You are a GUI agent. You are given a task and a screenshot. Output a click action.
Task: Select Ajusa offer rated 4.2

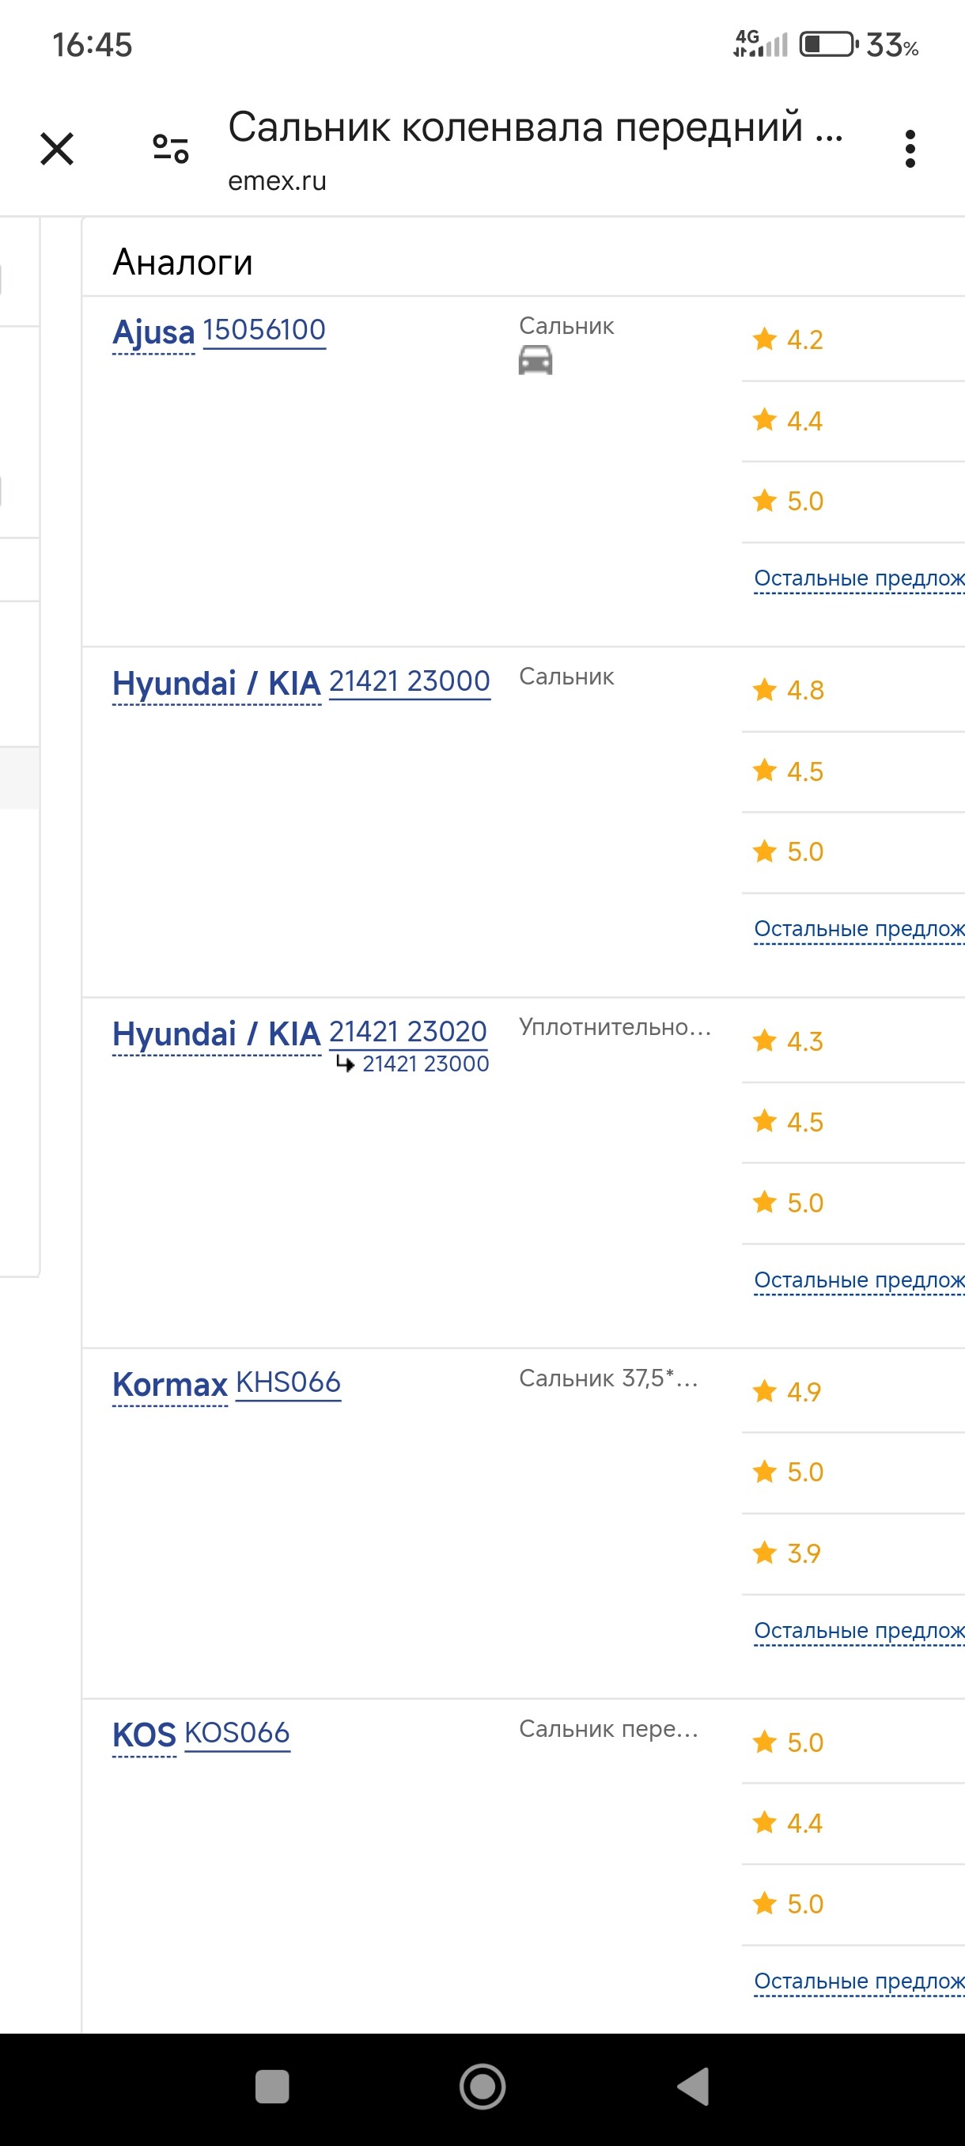point(853,340)
